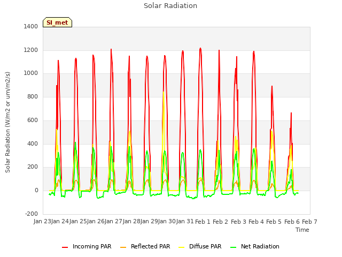The width and height of the screenshot is (342, 257).
Task: Click the Jan 25 x-axis tick label
Action: [78, 222]
